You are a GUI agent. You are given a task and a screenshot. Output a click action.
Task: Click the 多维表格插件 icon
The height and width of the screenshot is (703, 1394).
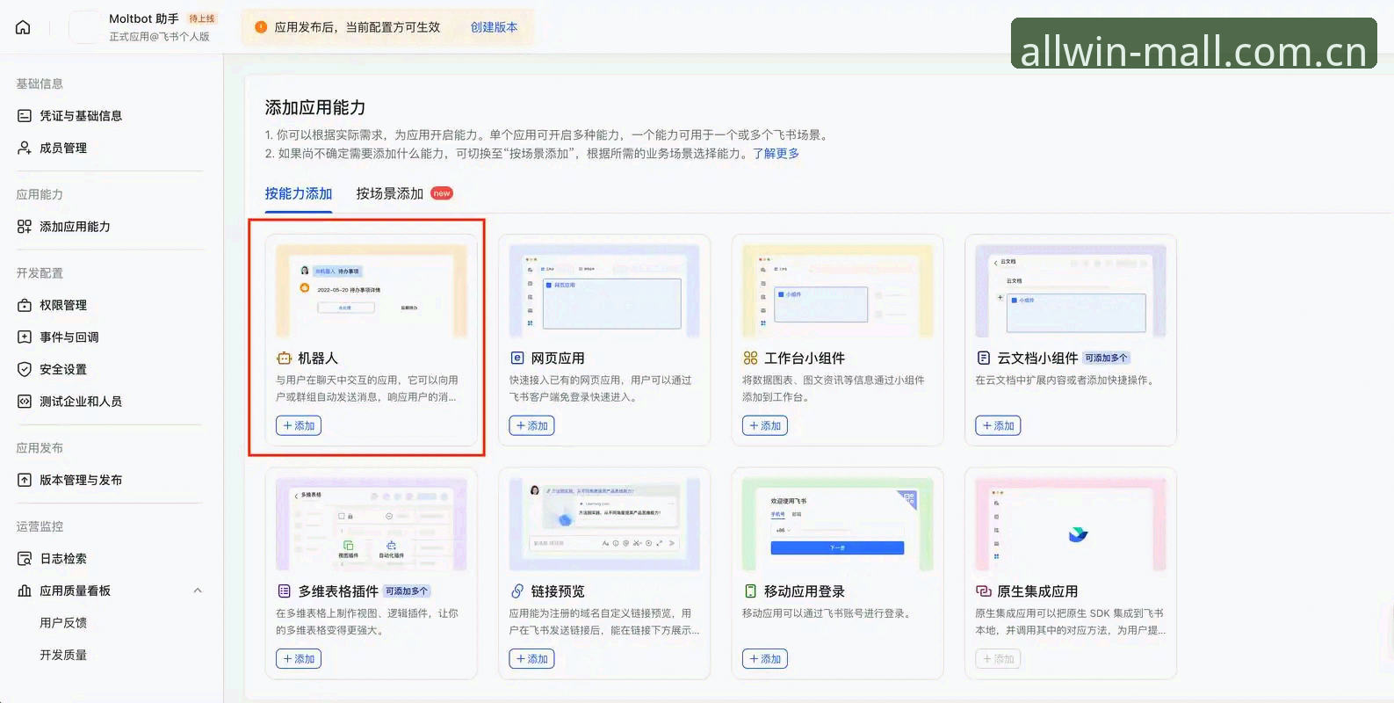(284, 591)
